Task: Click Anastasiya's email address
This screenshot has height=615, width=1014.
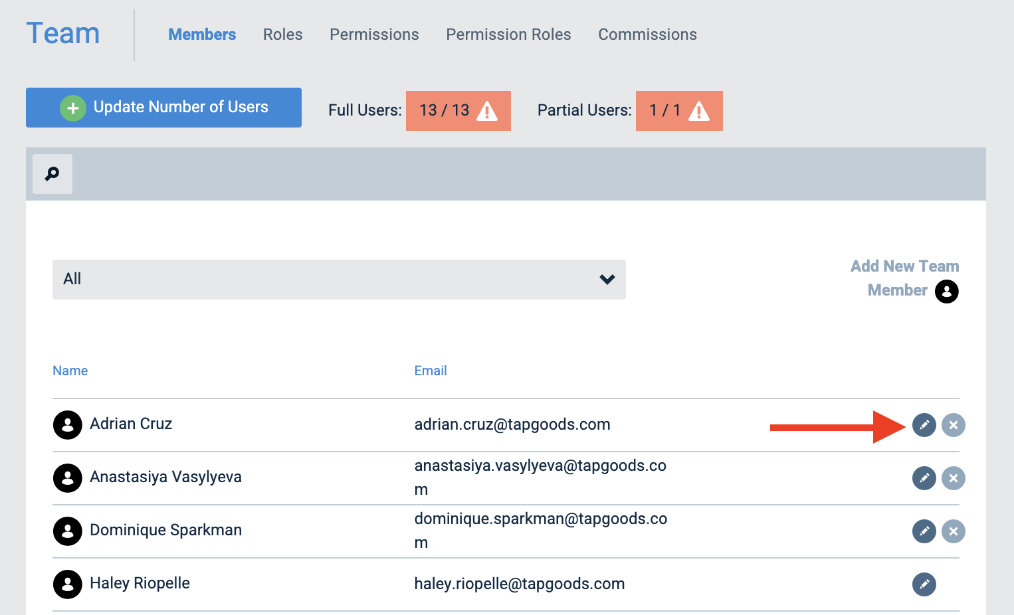Action: click(540, 478)
